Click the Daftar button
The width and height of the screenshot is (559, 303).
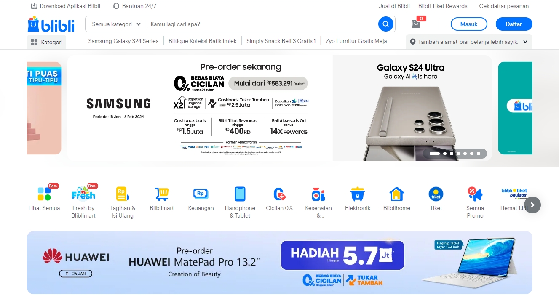click(514, 24)
